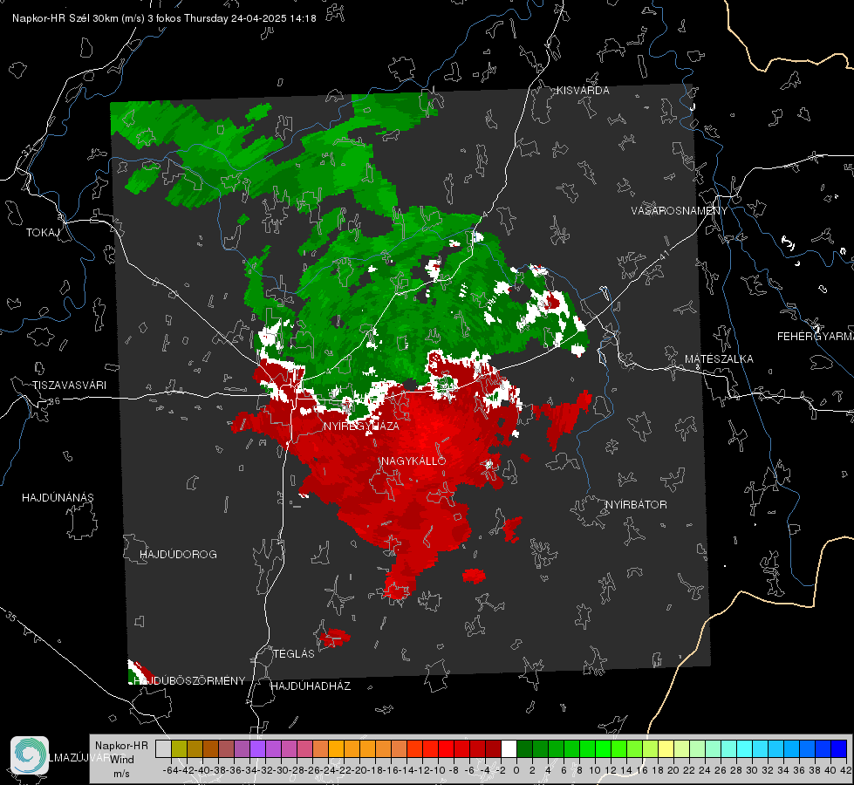Select the bright green swatch between 10 and 12
854x785 pixels.
[603, 748]
